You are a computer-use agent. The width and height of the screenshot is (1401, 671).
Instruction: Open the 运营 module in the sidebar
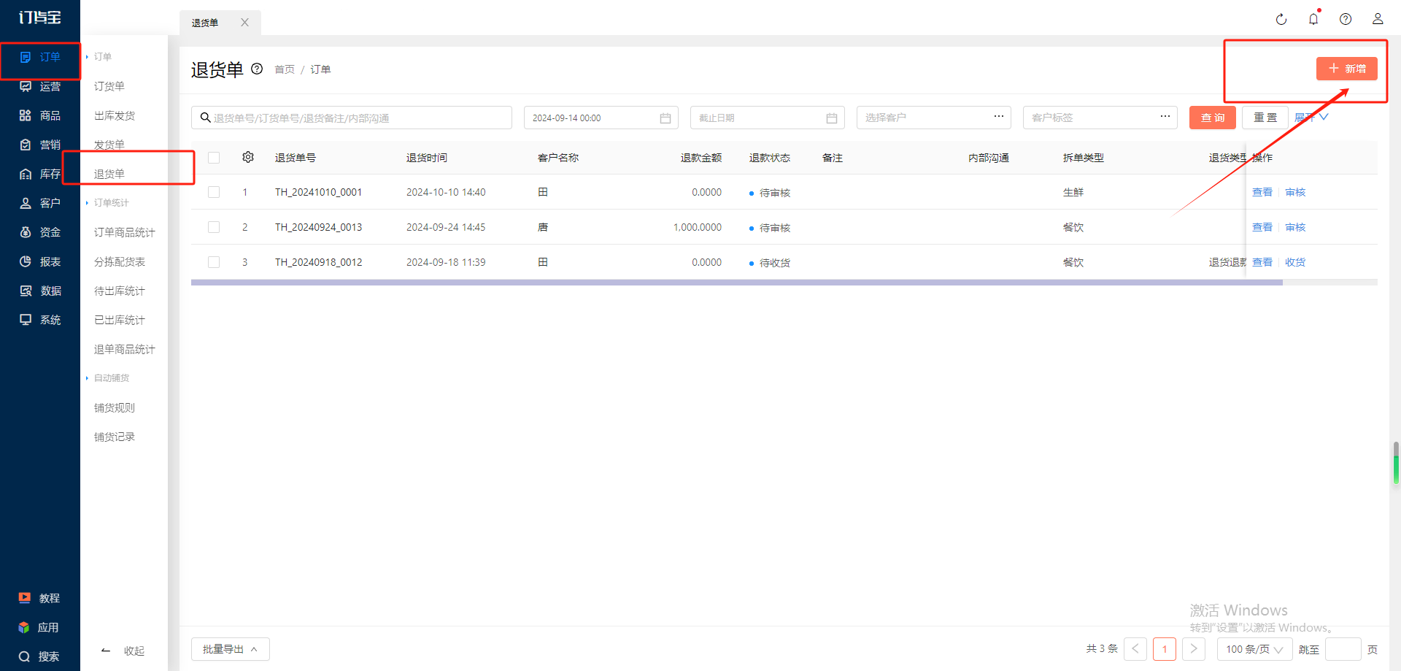(40, 86)
